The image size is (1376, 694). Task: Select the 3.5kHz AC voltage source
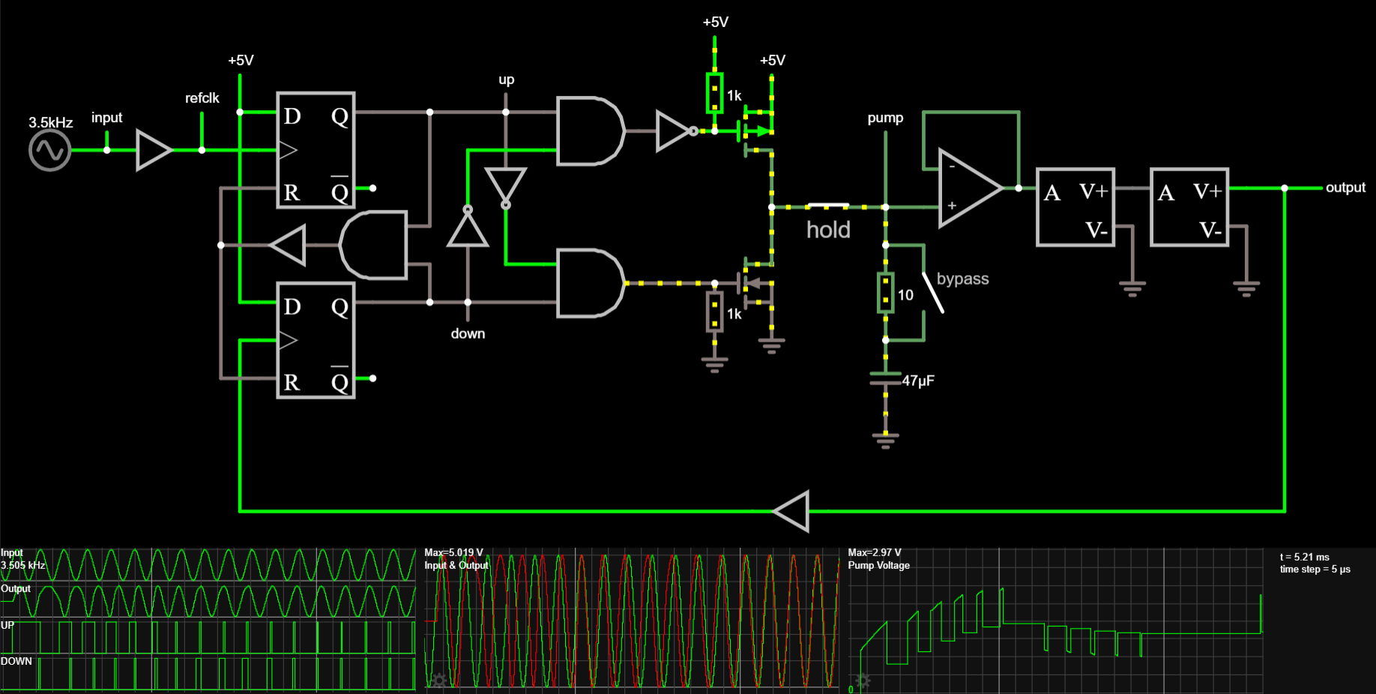pos(50,150)
